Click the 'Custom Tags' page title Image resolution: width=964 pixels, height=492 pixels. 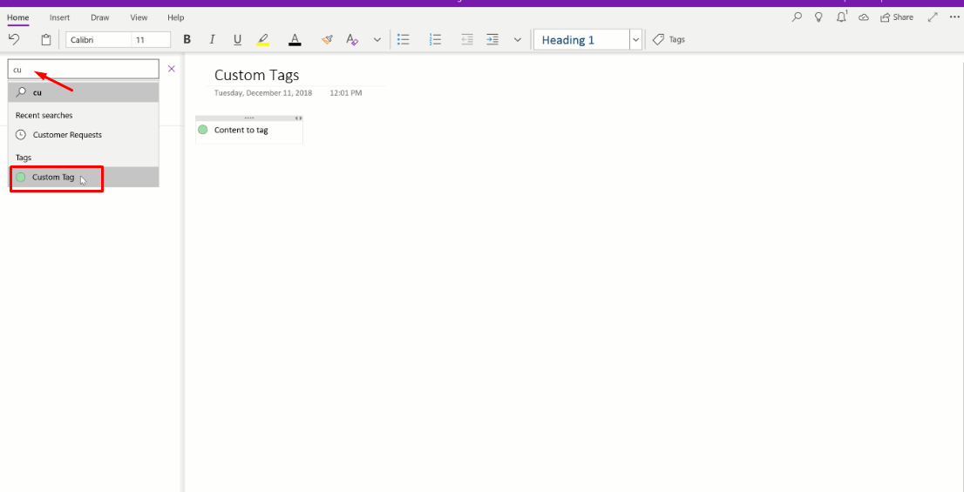coord(256,75)
